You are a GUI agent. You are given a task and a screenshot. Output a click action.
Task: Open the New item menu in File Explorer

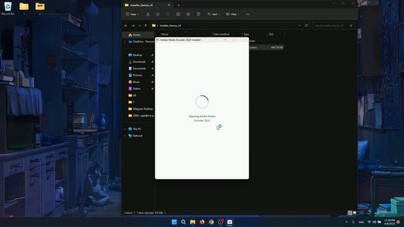[132, 14]
